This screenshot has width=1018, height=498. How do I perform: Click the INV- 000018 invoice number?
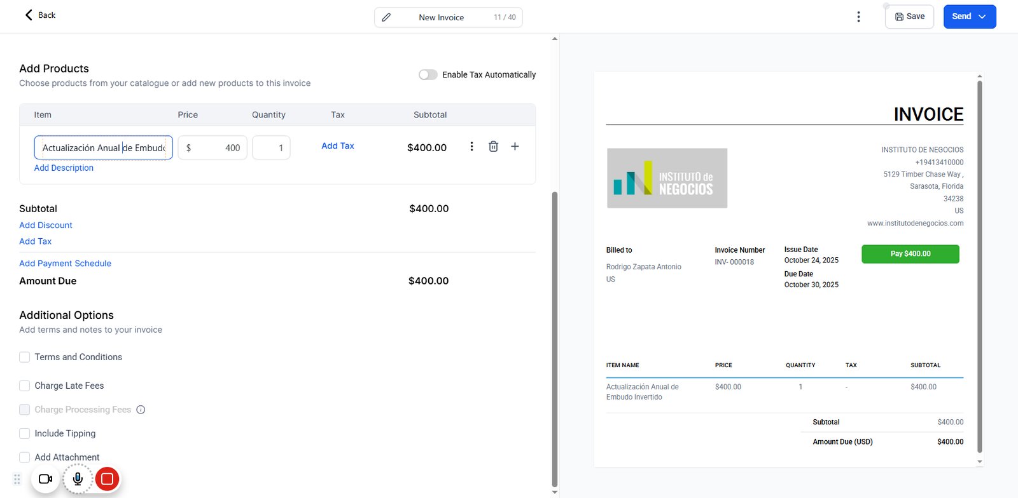tap(734, 262)
